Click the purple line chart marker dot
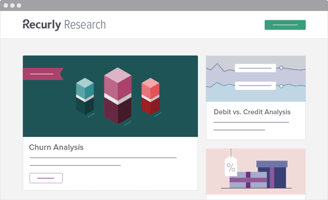The height and width of the screenshot is (200, 328). 281,68
